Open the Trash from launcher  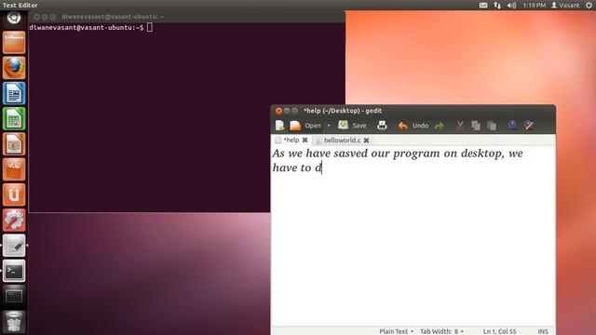[x=14, y=321]
